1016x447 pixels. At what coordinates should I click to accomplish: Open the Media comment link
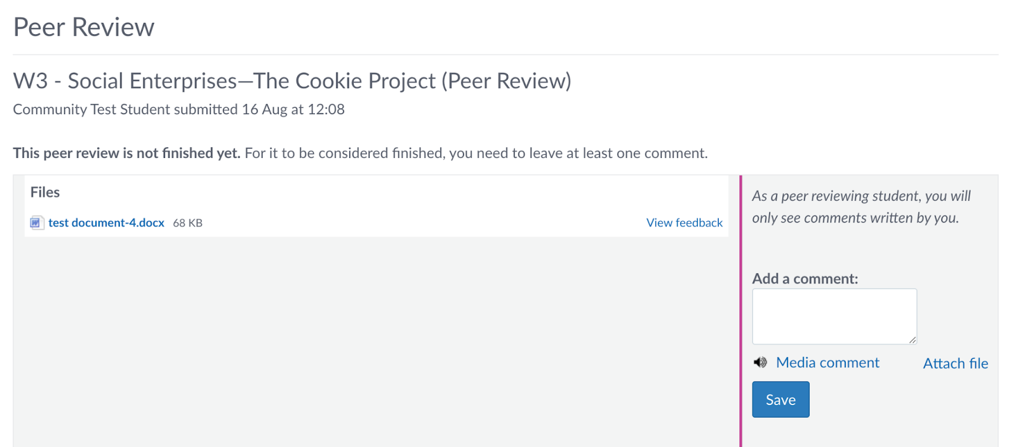(x=827, y=363)
